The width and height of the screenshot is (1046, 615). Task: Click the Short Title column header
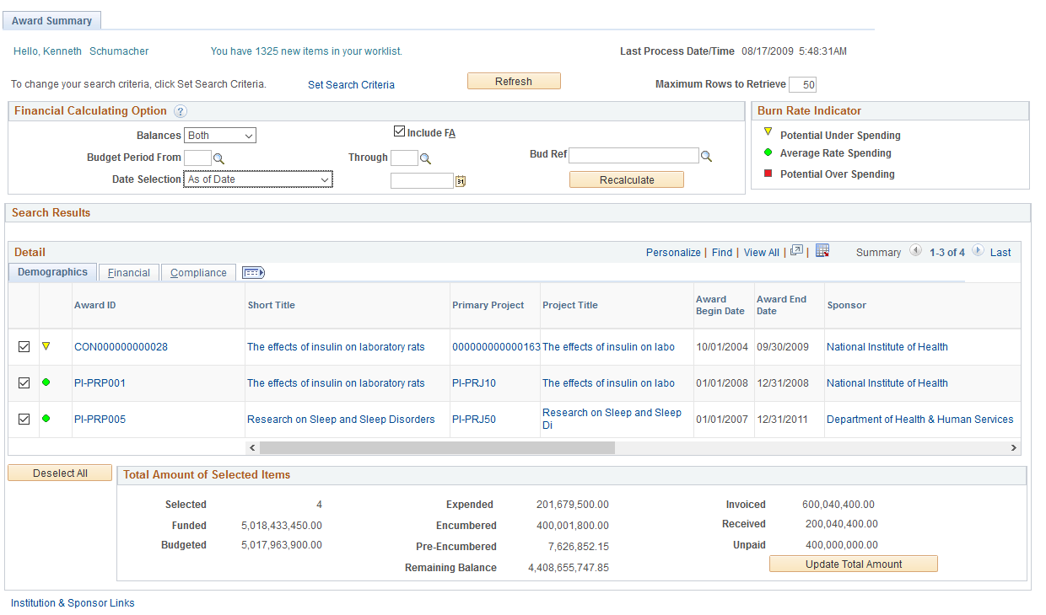pyautogui.click(x=271, y=305)
